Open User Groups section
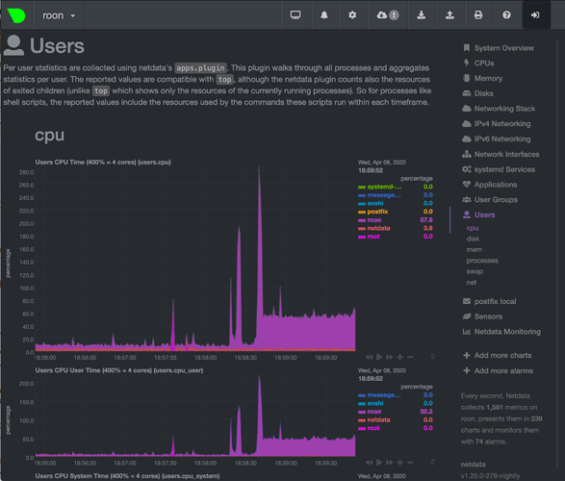 coord(490,199)
